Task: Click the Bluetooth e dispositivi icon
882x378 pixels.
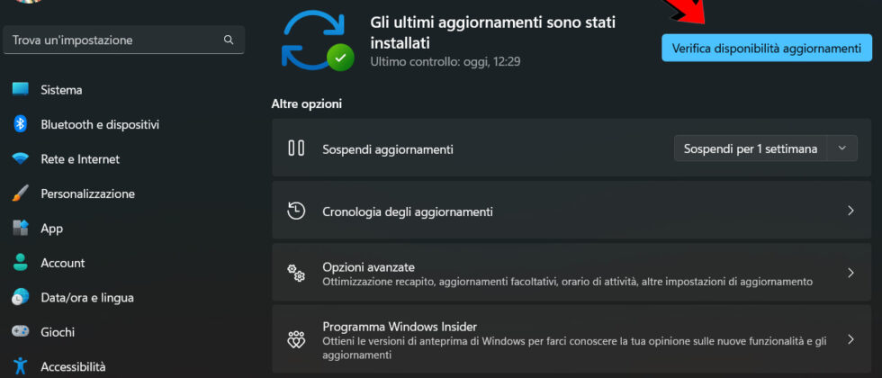Action: click(20, 124)
